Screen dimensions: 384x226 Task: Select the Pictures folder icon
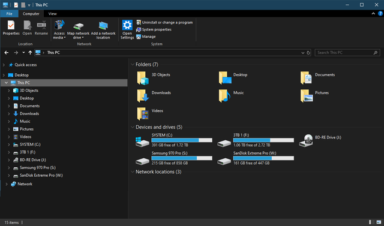click(x=307, y=96)
